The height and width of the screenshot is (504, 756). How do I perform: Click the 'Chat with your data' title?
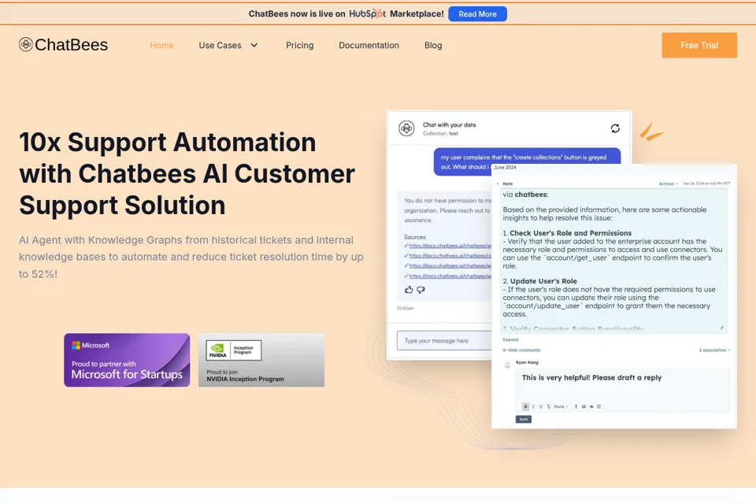[x=450, y=125]
